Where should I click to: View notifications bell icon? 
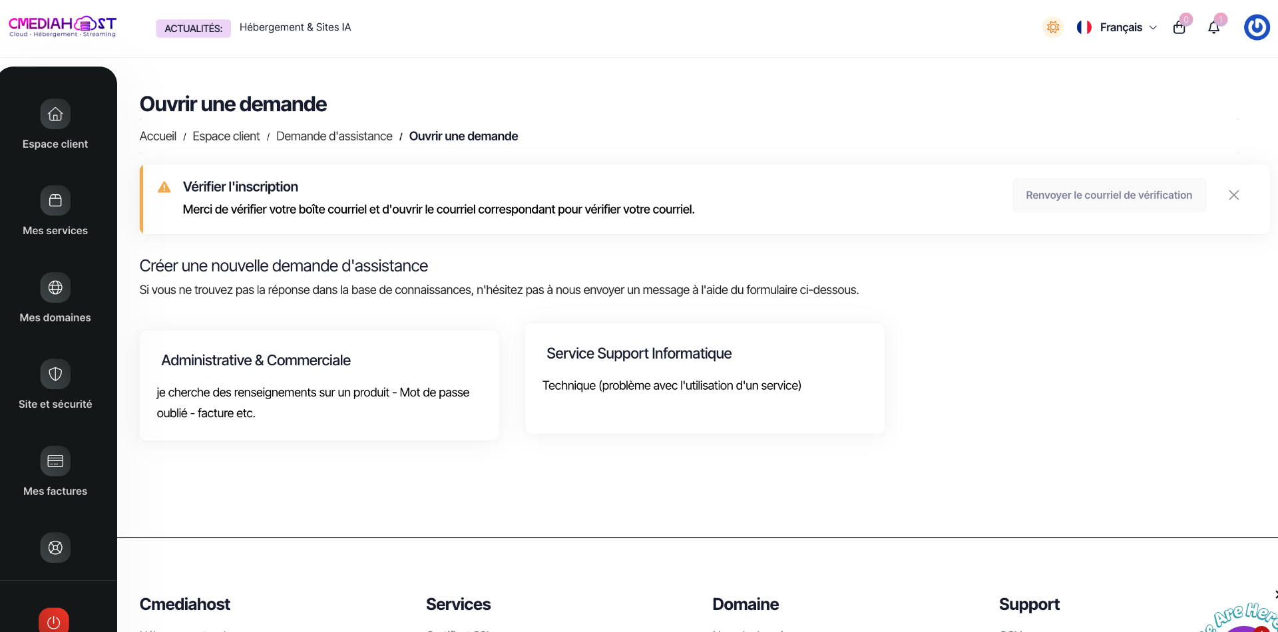1213,27
